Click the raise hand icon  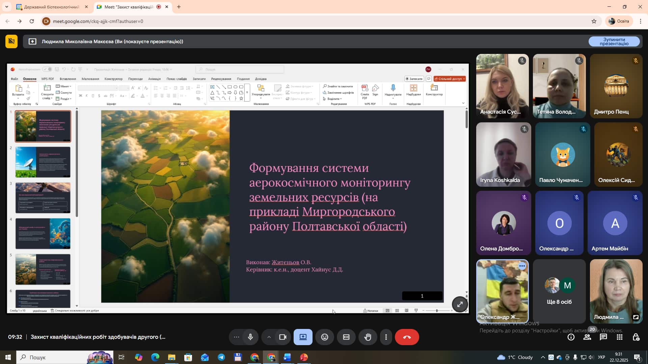point(368,337)
